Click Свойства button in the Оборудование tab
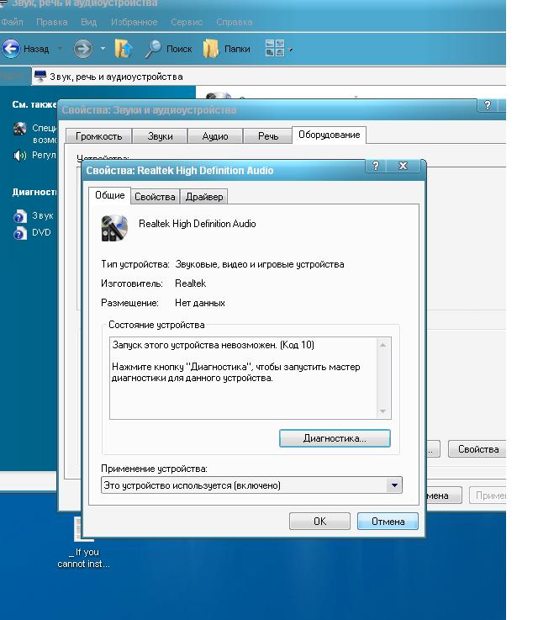This screenshot has width=538, height=620. (477, 449)
